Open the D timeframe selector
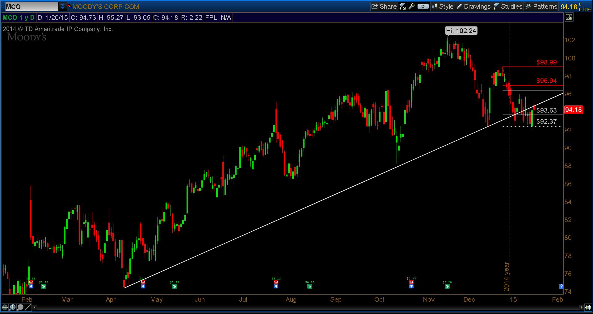Image resolution: width=593 pixels, height=314 pixels. pyautogui.click(x=423, y=6)
